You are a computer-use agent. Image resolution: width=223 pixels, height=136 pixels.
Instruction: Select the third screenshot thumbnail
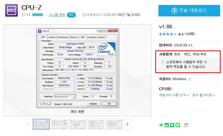coord(78,124)
